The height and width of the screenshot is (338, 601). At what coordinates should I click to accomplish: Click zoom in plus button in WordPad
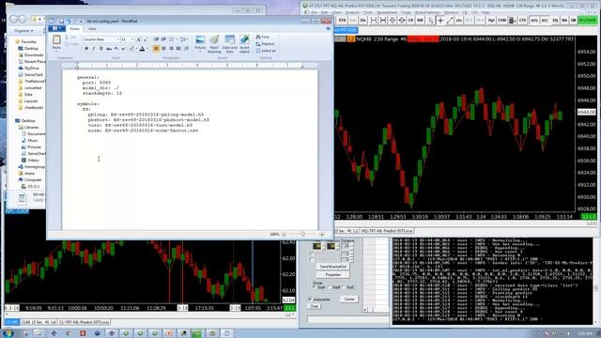pos(321,234)
